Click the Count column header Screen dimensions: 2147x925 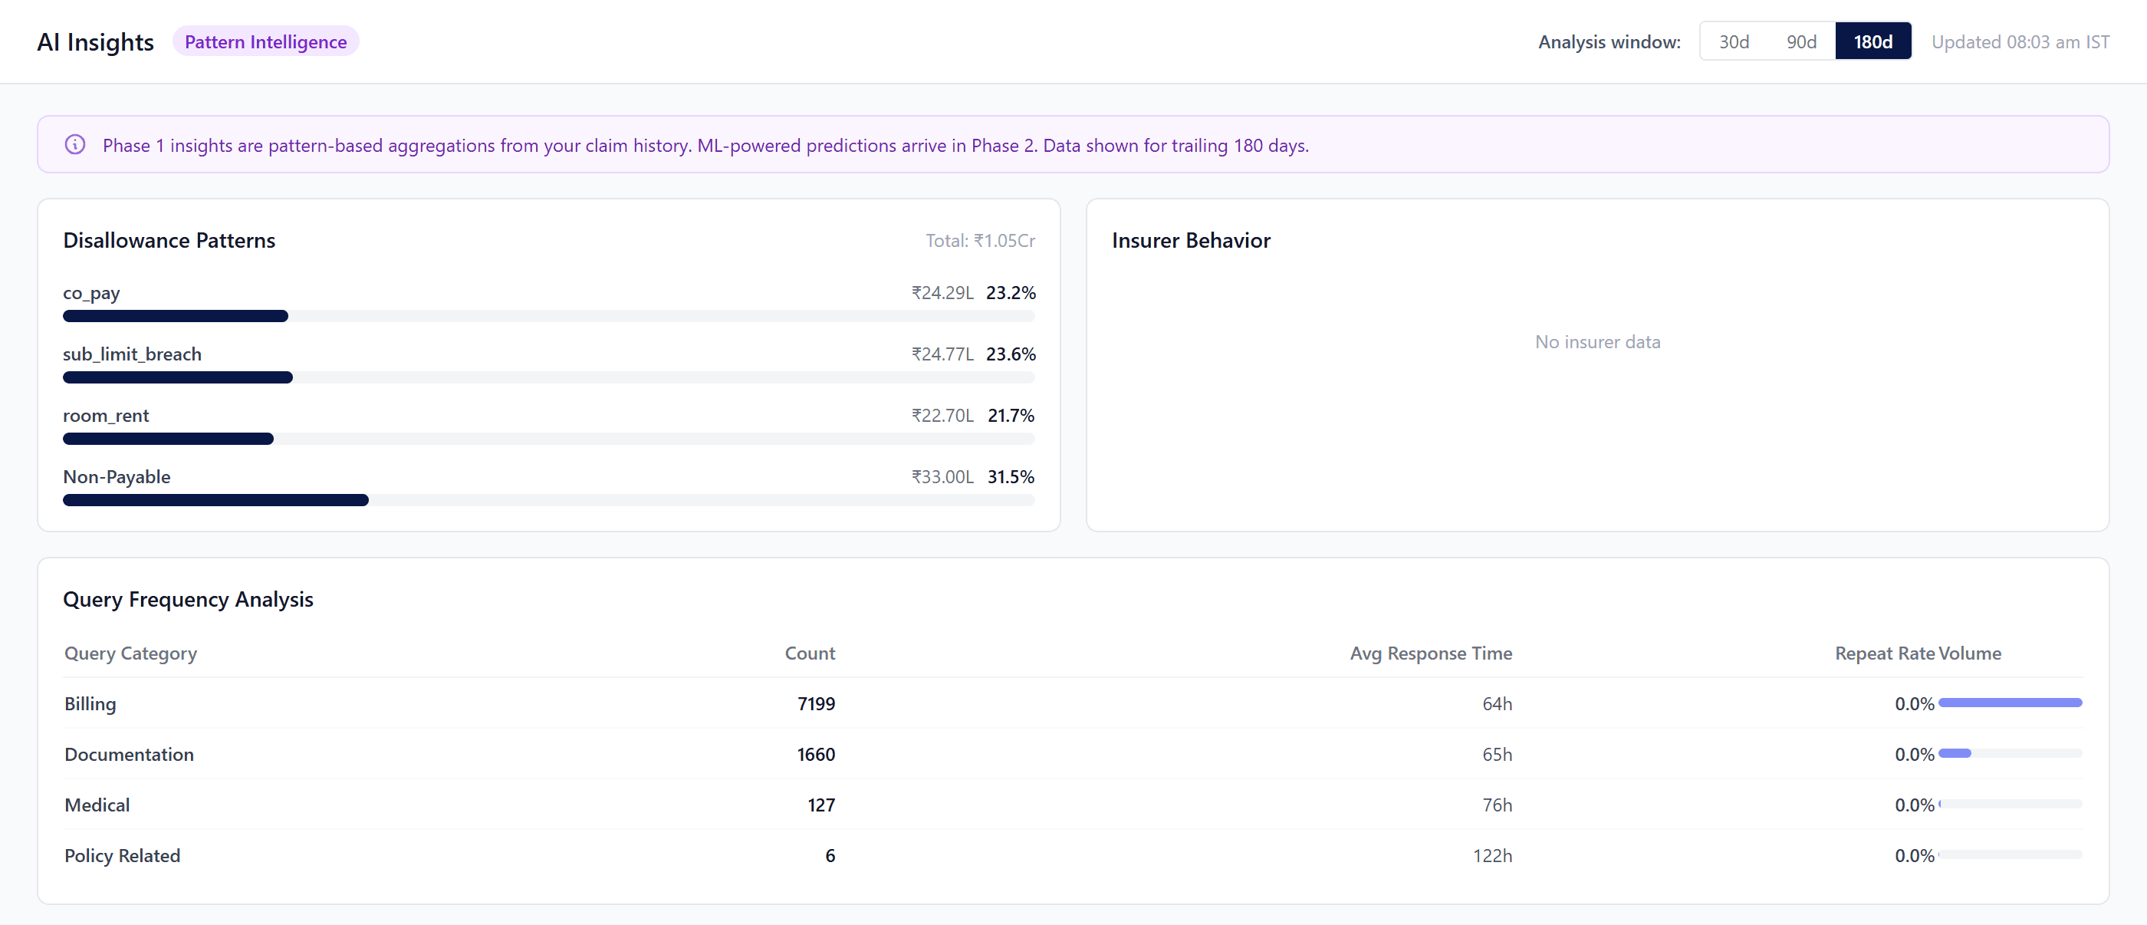[x=809, y=653]
